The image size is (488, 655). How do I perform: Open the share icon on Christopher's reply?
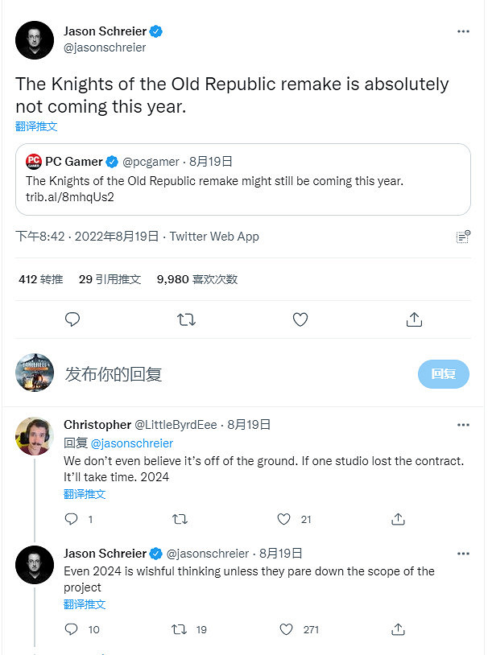[x=398, y=519]
